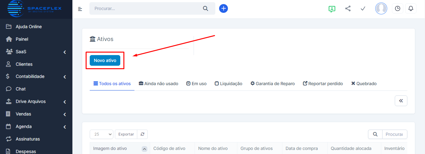This screenshot has width=425, height=154.
Task: Select the Quebrado tab
Action: tap(364, 84)
